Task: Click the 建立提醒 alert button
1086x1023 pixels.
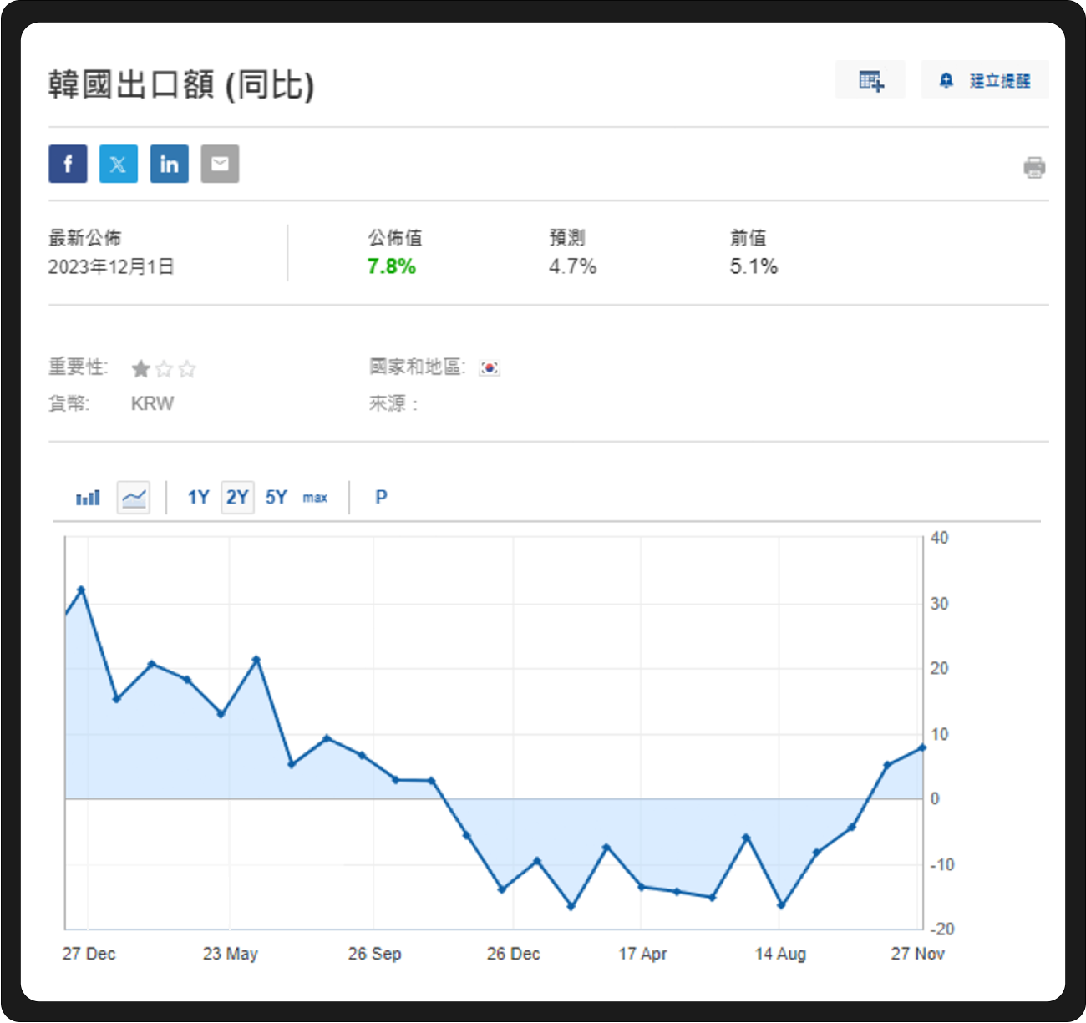Action: pos(986,80)
